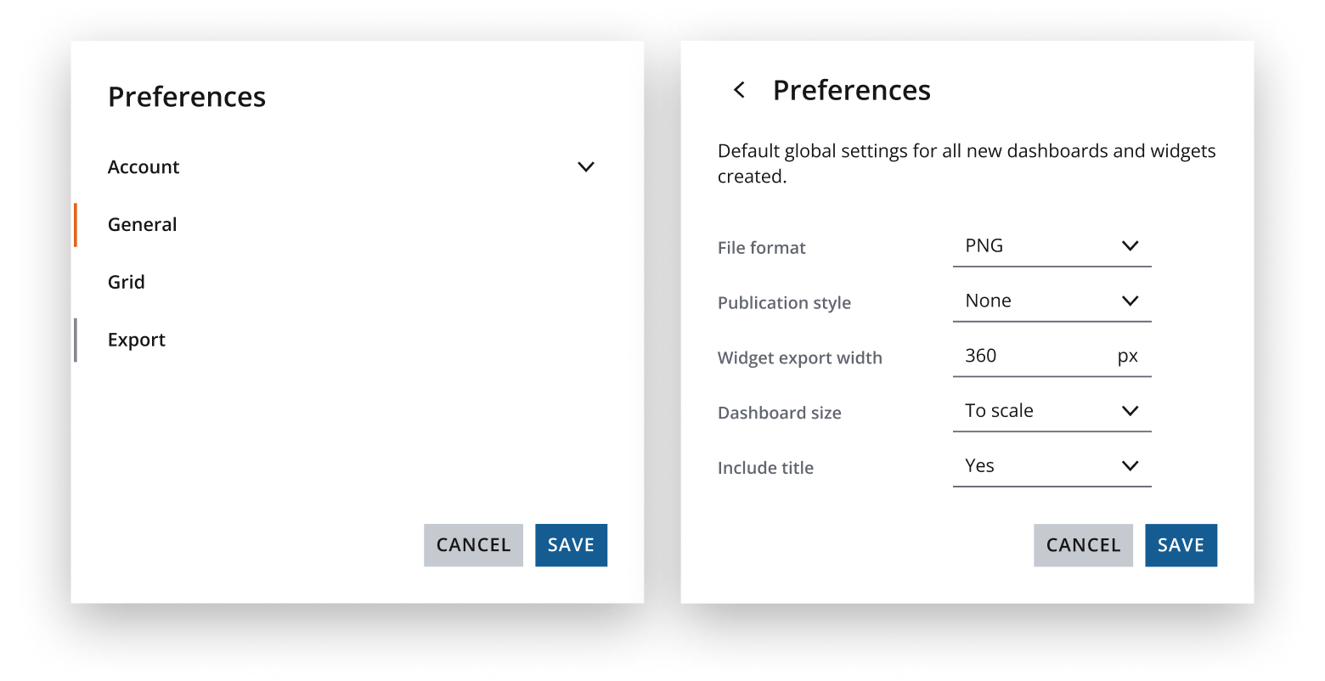The image size is (1325, 681).
Task: Click the File format chevron arrow
Action: pyautogui.click(x=1130, y=246)
